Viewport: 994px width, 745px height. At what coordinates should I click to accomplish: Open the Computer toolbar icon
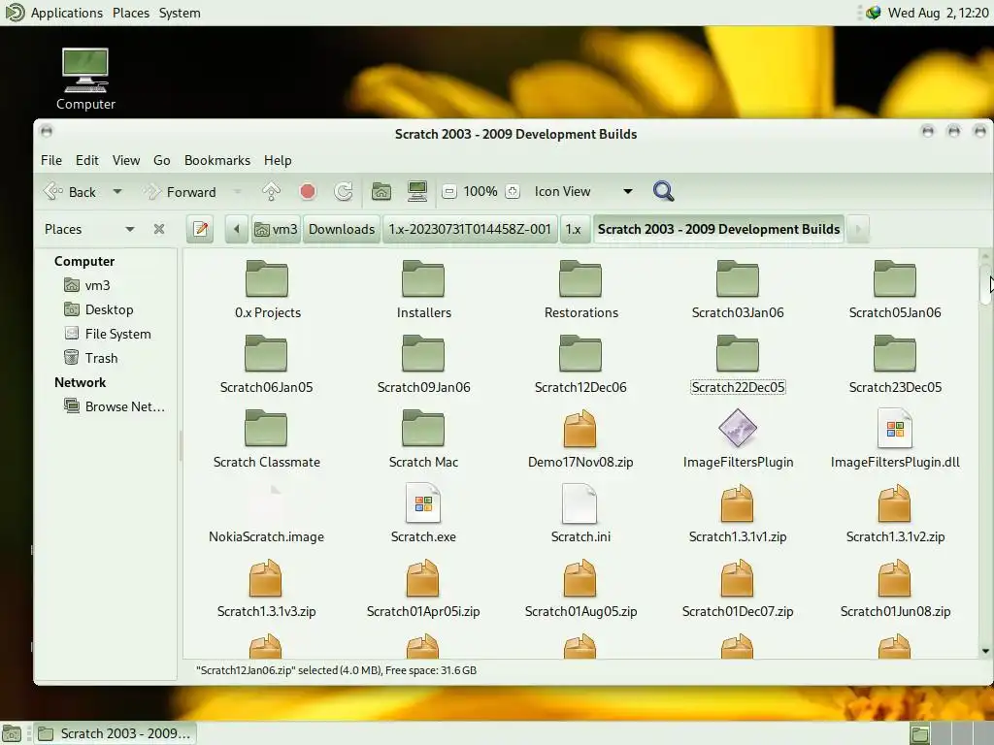417,191
